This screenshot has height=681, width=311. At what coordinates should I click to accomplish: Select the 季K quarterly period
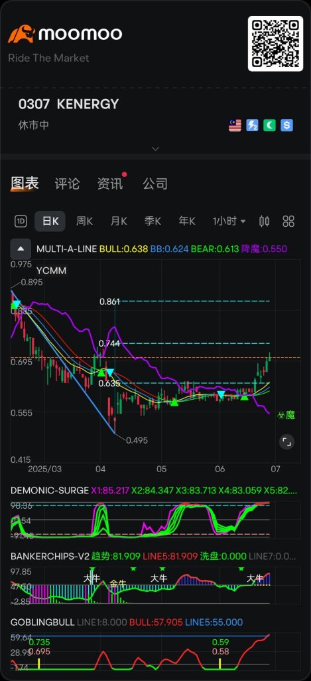pyautogui.click(x=153, y=221)
